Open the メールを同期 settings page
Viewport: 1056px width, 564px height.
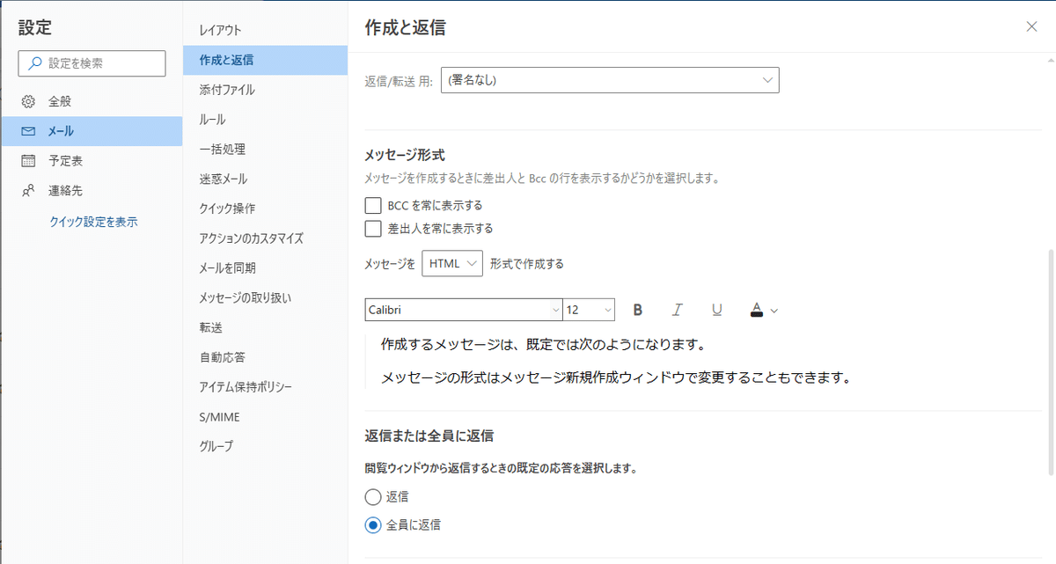pos(265,267)
